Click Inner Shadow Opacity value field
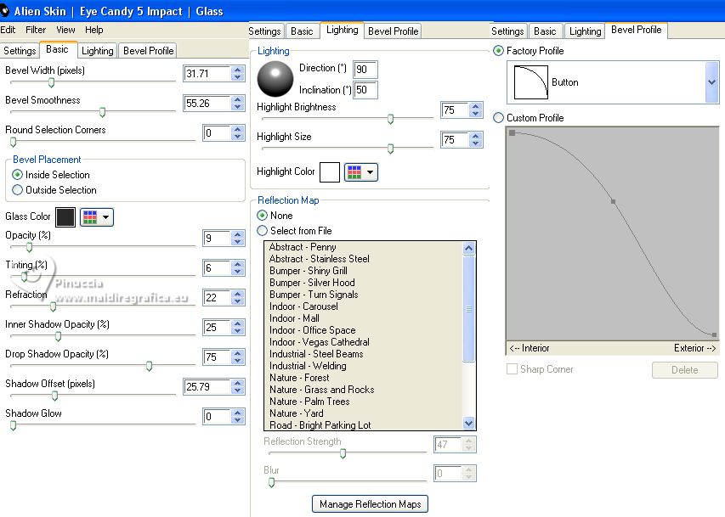The width and height of the screenshot is (725, 517). pyautogui.click(x=217, y=328)
